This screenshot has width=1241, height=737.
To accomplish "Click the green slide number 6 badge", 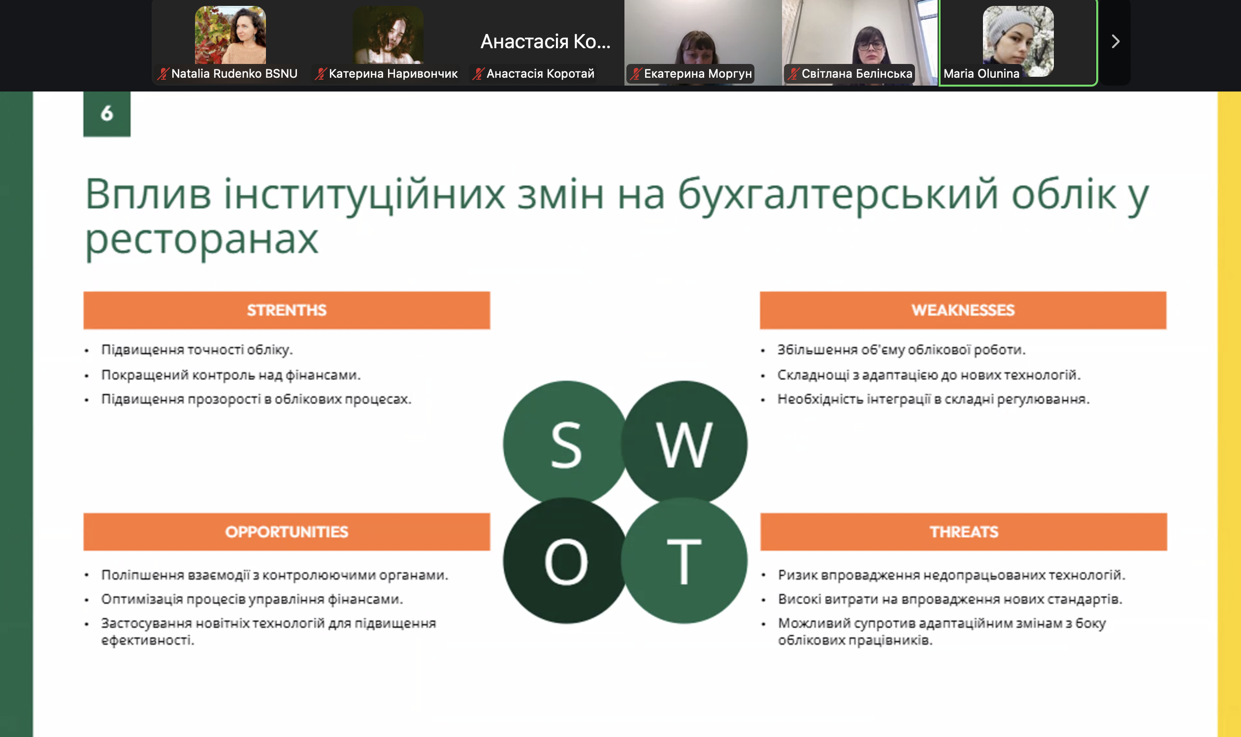I will click(107, 114).
